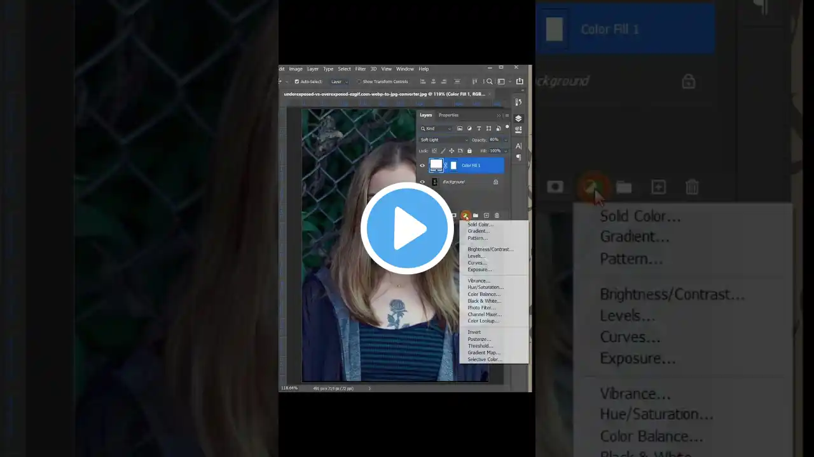Choose Channel Mixer from the adjustment menu
Viewport: 814px width, 457px height.
pos(485,314)
